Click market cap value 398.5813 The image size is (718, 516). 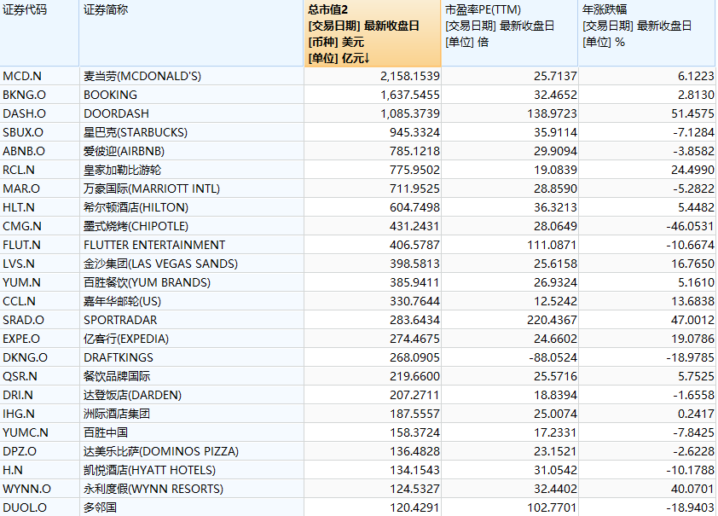pos(415,264)
